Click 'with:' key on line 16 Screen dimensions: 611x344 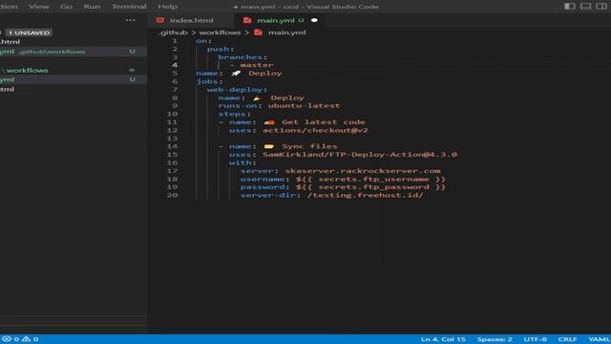[242, 162]
